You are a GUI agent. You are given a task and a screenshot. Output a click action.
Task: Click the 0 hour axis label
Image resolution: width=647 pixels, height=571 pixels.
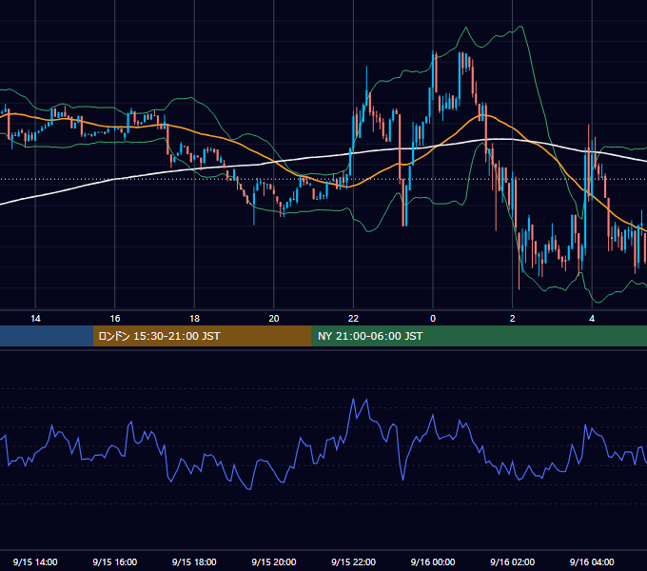click(x=433, y=318)
